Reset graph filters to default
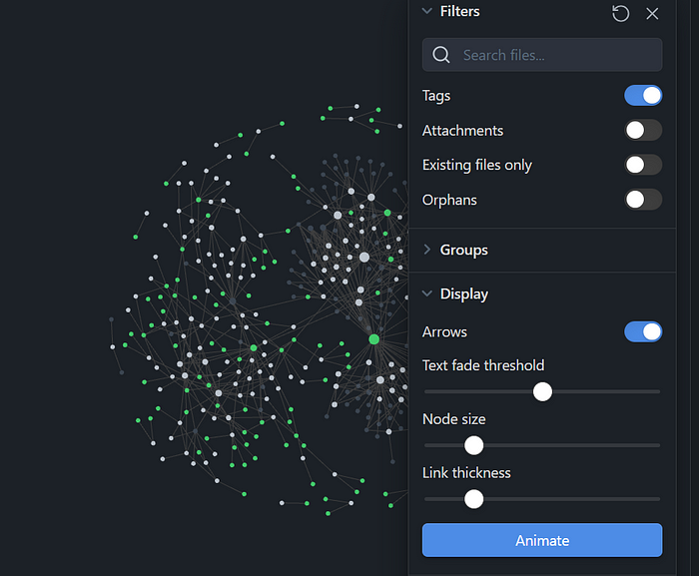Image resolution: width=699 pixels, height=576 pixels. [x=621, y=13]
